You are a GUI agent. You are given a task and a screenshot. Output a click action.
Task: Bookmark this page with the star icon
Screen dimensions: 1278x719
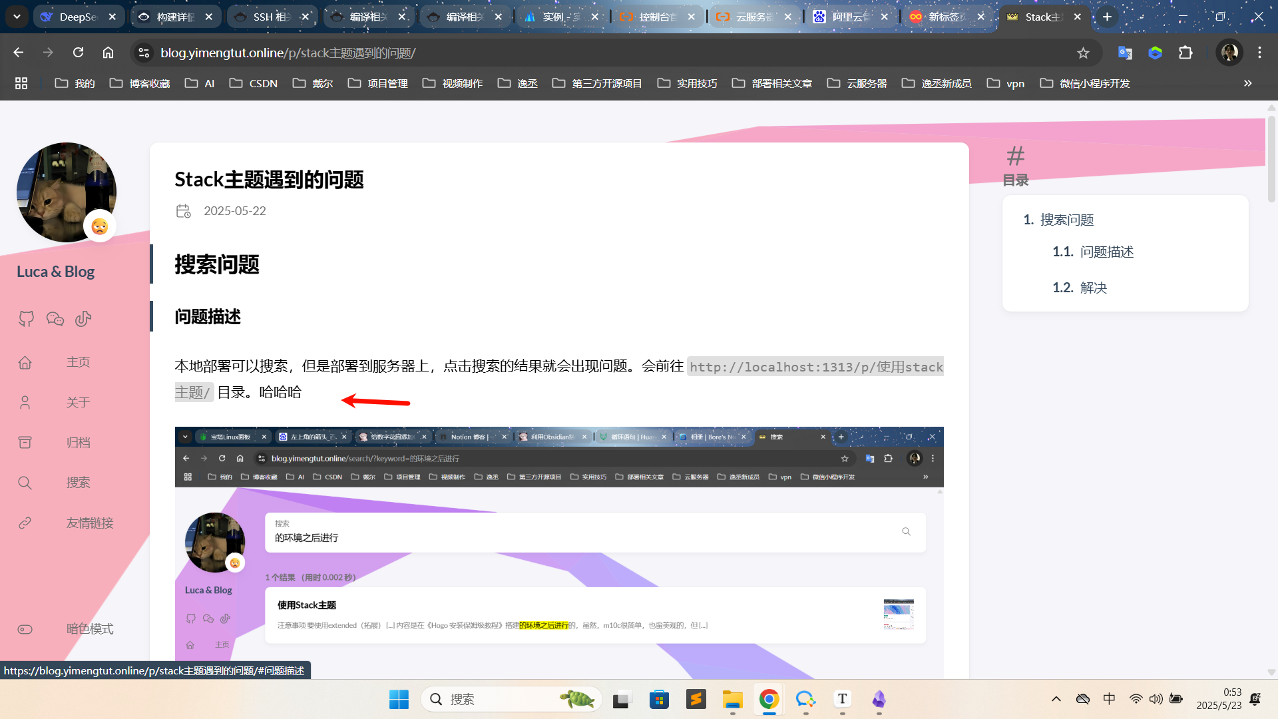coord(1083,53)
